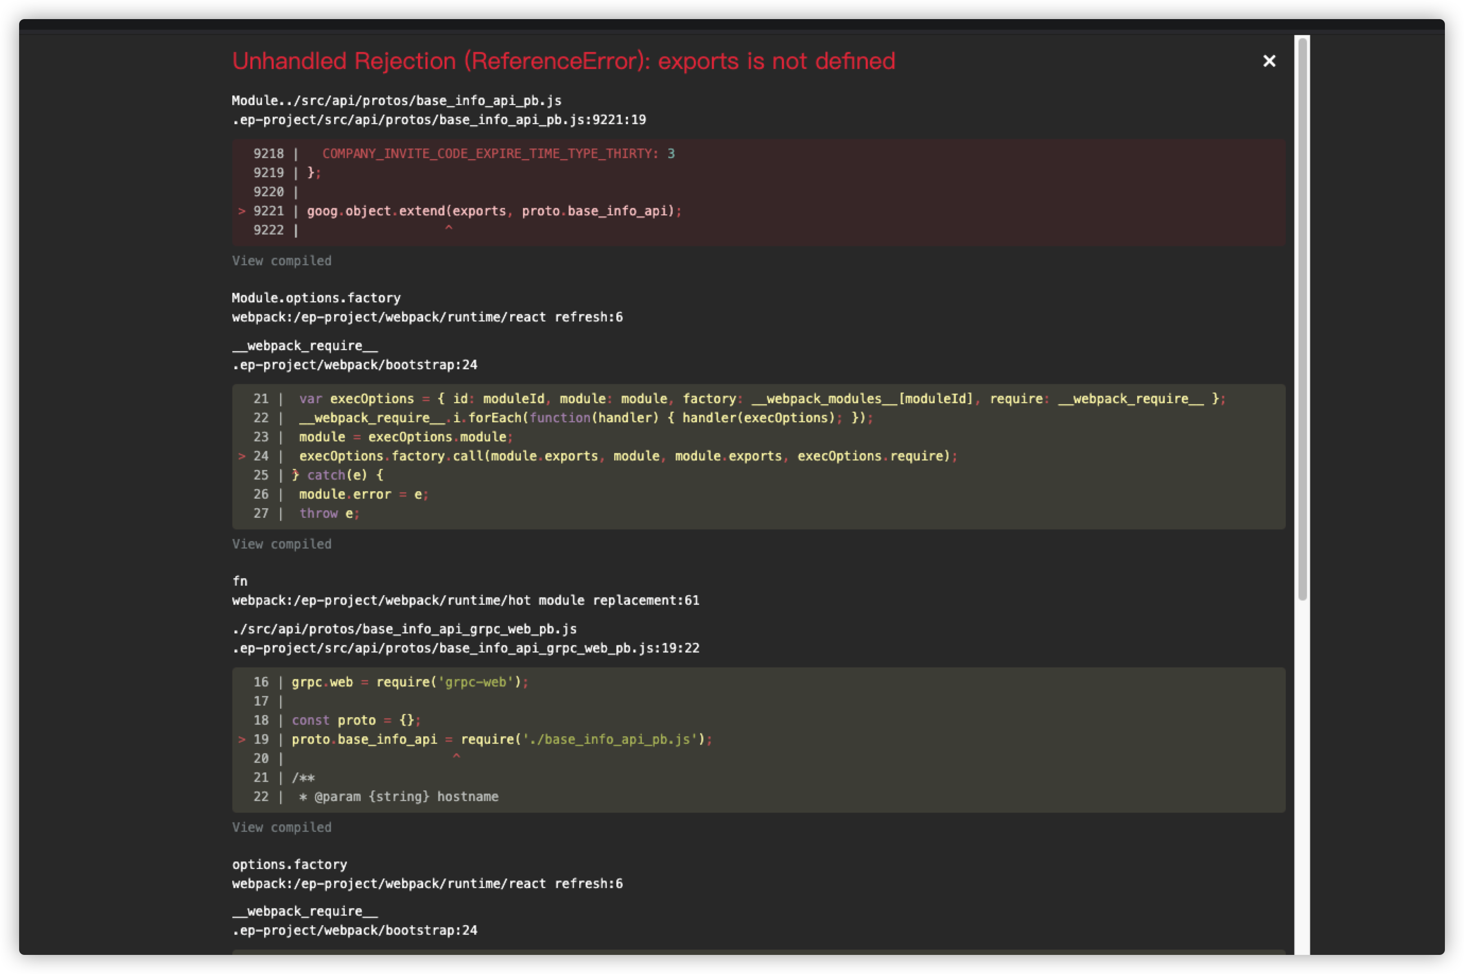Close the error overlay with the X
The width and height of the screenshot is (1464, 974).
coord(1269,61)
